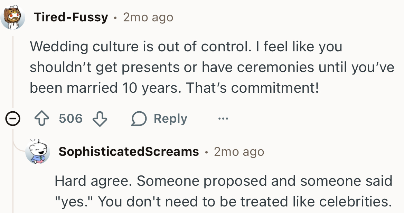Click the upvote arrow above the score
This screenshot has height=213, width=404.
pos(42,118)
